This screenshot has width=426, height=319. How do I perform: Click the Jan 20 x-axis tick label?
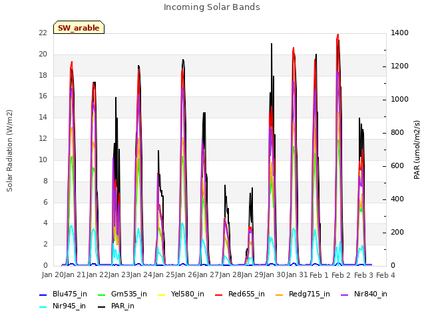pyautogui.click(x=53, y=275)
